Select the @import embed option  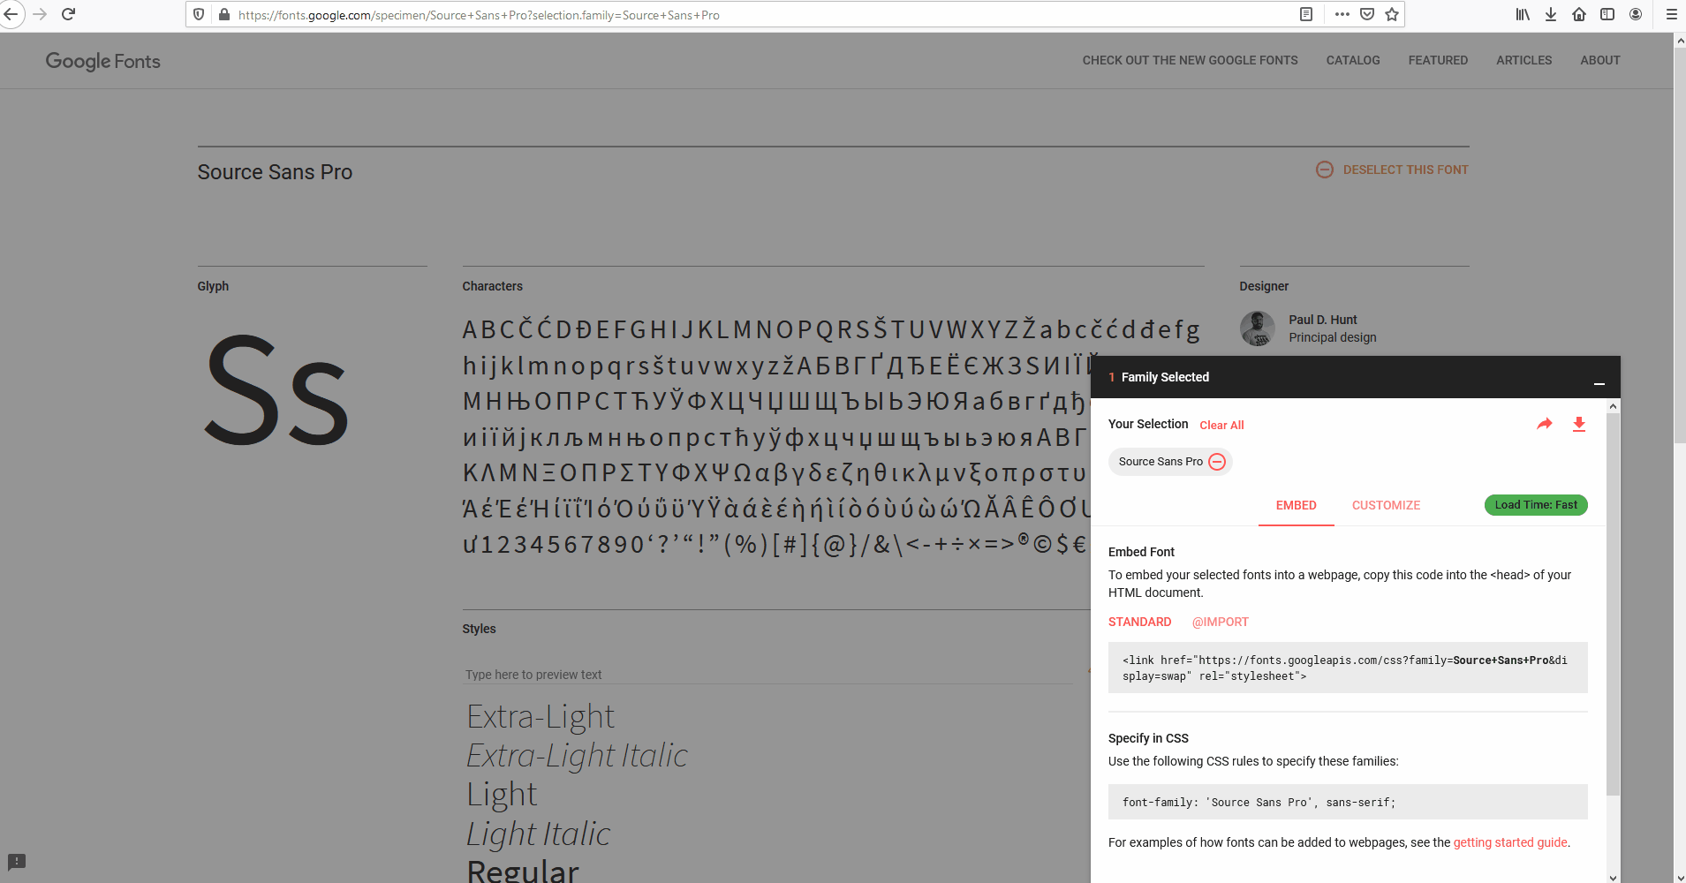1220,622
